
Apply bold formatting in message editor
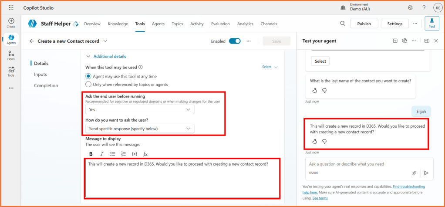(91, 154)
